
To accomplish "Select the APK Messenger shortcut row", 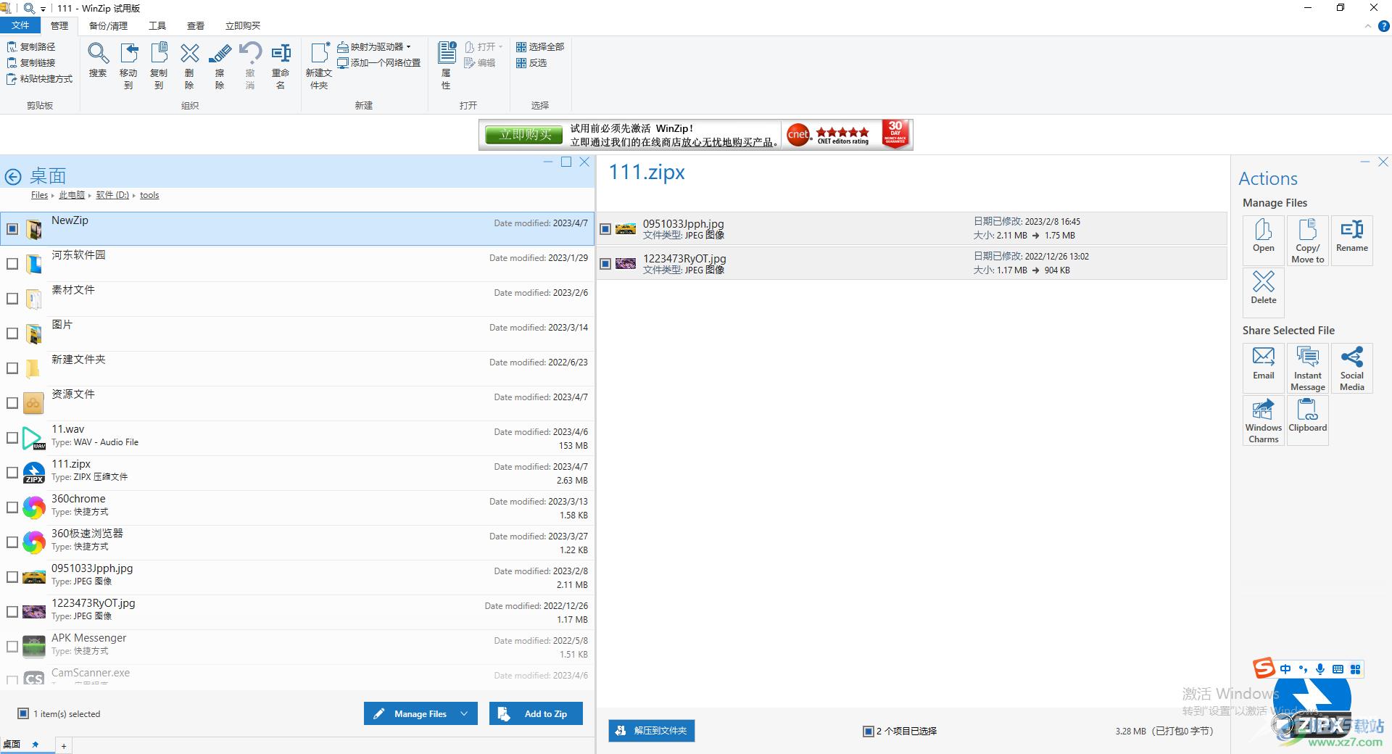I will click(297, 647).
